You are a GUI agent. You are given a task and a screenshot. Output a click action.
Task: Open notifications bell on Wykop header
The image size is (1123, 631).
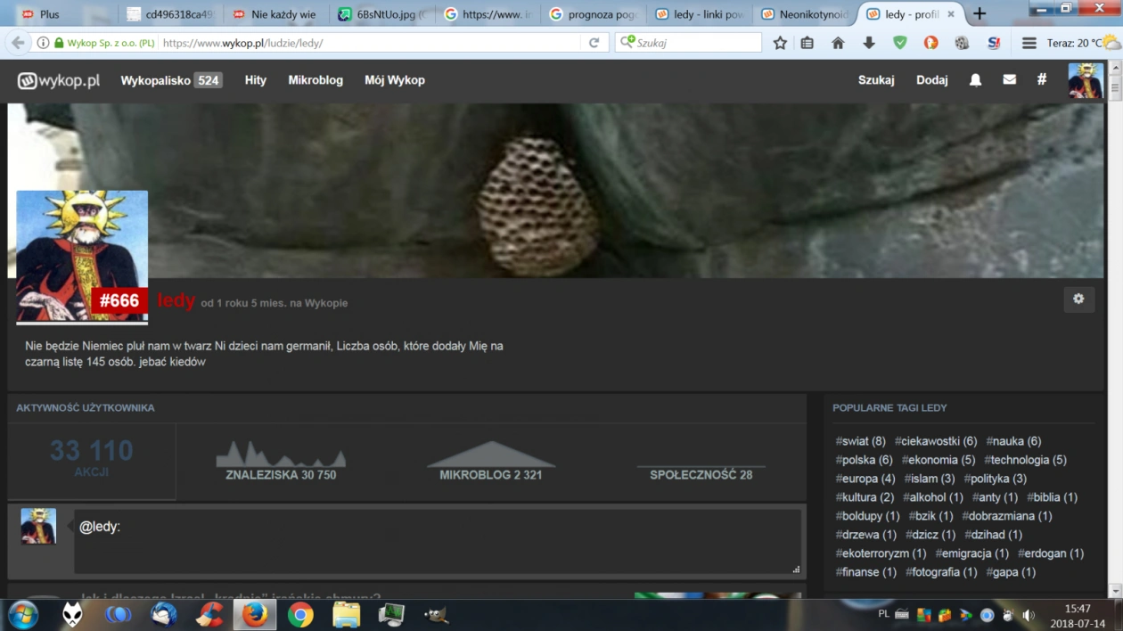[975, 80]
